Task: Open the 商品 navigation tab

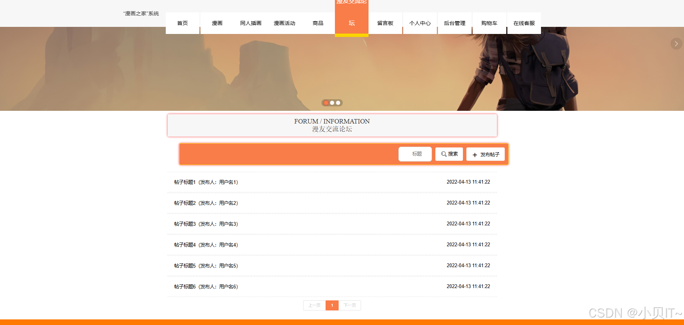Action: [x=318, y=23]
